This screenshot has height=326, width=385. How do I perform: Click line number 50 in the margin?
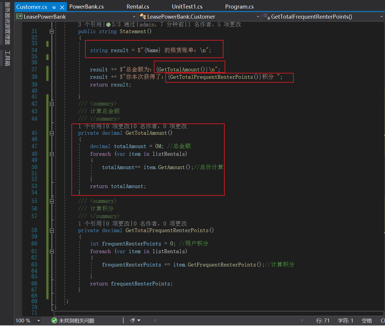click(x=34, y=167)
